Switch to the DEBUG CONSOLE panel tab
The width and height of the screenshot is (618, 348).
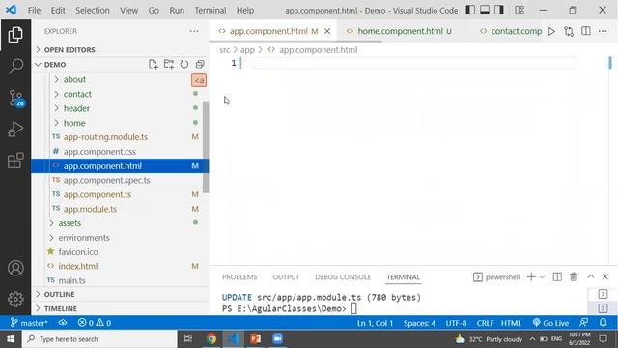[343, 277]
